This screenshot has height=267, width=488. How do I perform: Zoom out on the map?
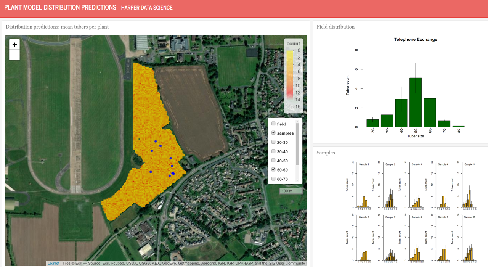14,55
